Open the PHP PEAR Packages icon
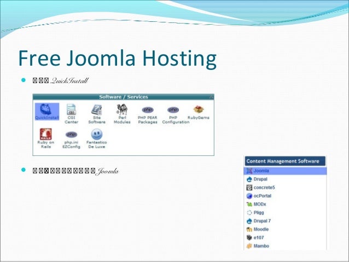The width and height of the screenshot is (349, 262). click(x=148, y=110)
